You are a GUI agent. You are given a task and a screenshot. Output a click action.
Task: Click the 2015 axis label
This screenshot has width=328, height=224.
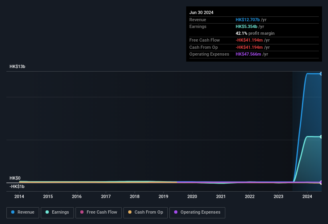click(48, 196)
